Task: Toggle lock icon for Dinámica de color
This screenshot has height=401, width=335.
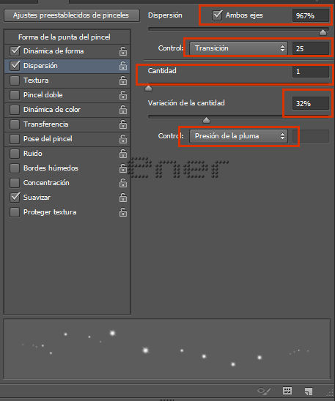Action: point(123,110)
